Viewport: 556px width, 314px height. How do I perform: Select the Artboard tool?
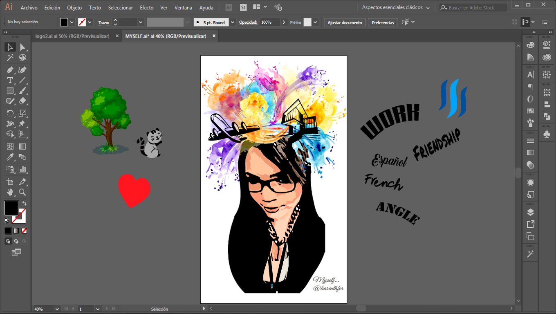coord(10,182)
